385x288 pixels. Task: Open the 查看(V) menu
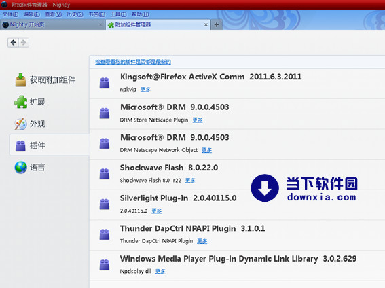coord(53,14)
